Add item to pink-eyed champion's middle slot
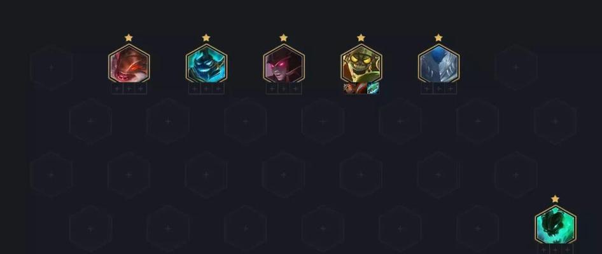The height and width of the screenshot is (254, 602). [x=284, y=89]
